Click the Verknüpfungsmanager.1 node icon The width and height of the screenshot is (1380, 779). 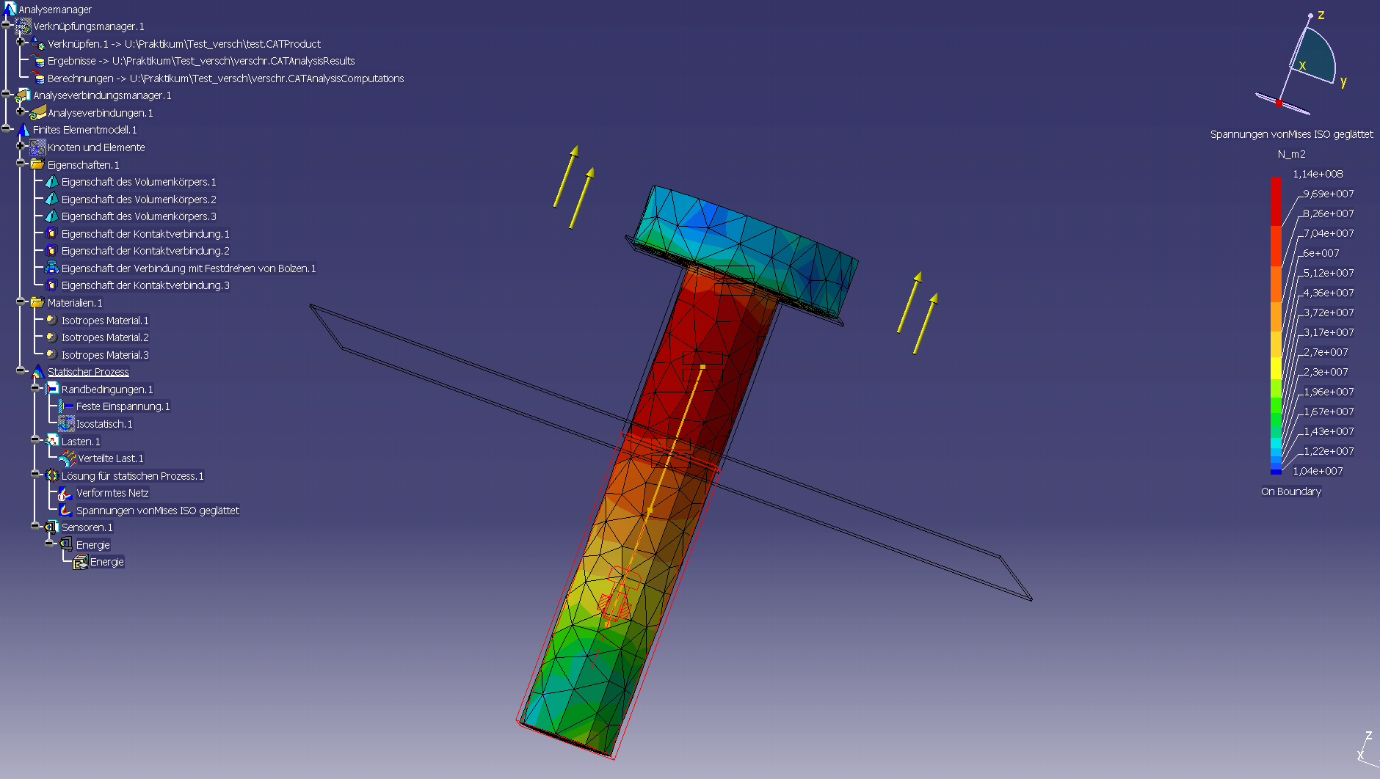[23, 26]
